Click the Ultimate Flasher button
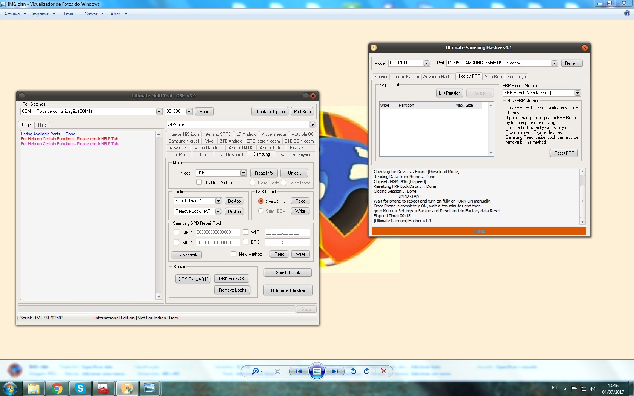Screen dimensions: 634x396 pos(288,290)
